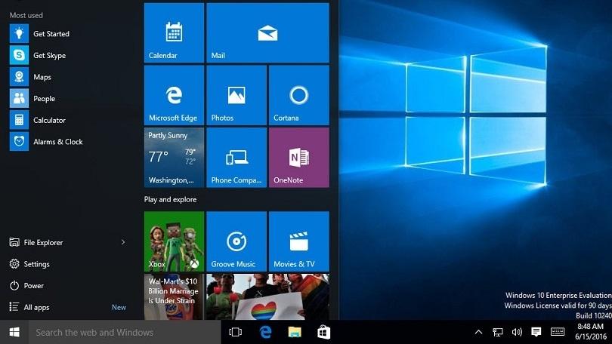Screen dimensions: 612x344
Task: Open the Cortana tile
Action: (298, 95)
